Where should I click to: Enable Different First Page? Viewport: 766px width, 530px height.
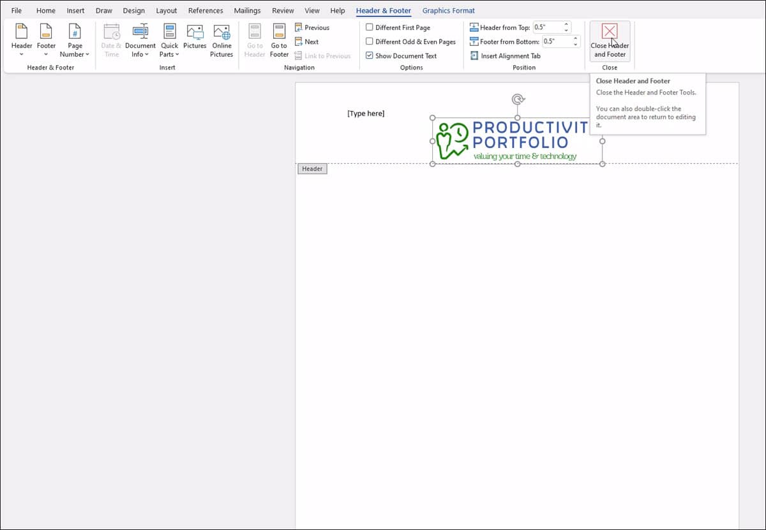click(369, 27)
